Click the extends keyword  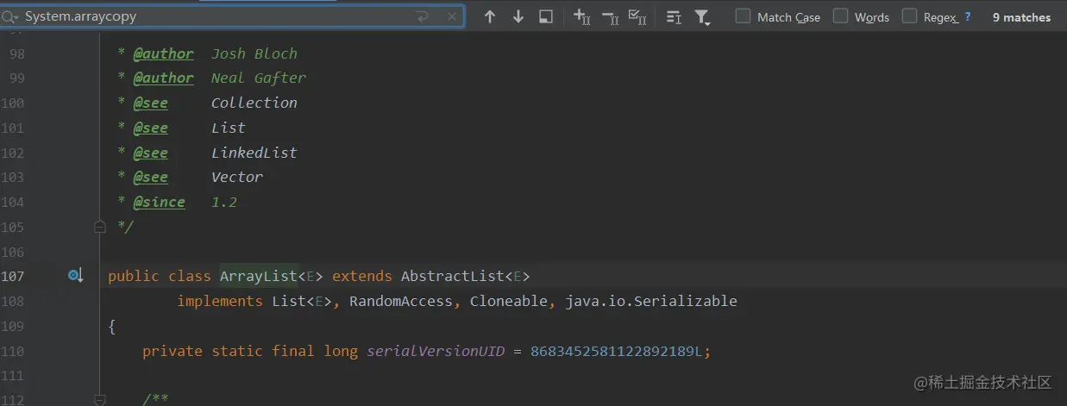362,276
